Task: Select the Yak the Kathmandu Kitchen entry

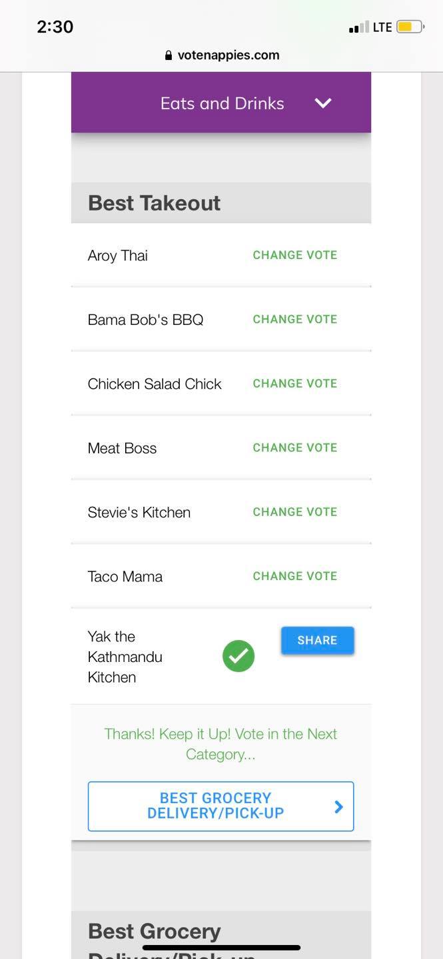Action: click(x=125, y=657)
